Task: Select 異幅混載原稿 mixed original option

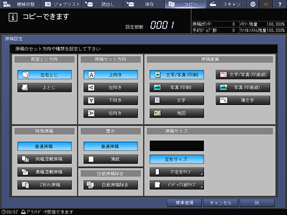Action: click(x=44, y=172)
